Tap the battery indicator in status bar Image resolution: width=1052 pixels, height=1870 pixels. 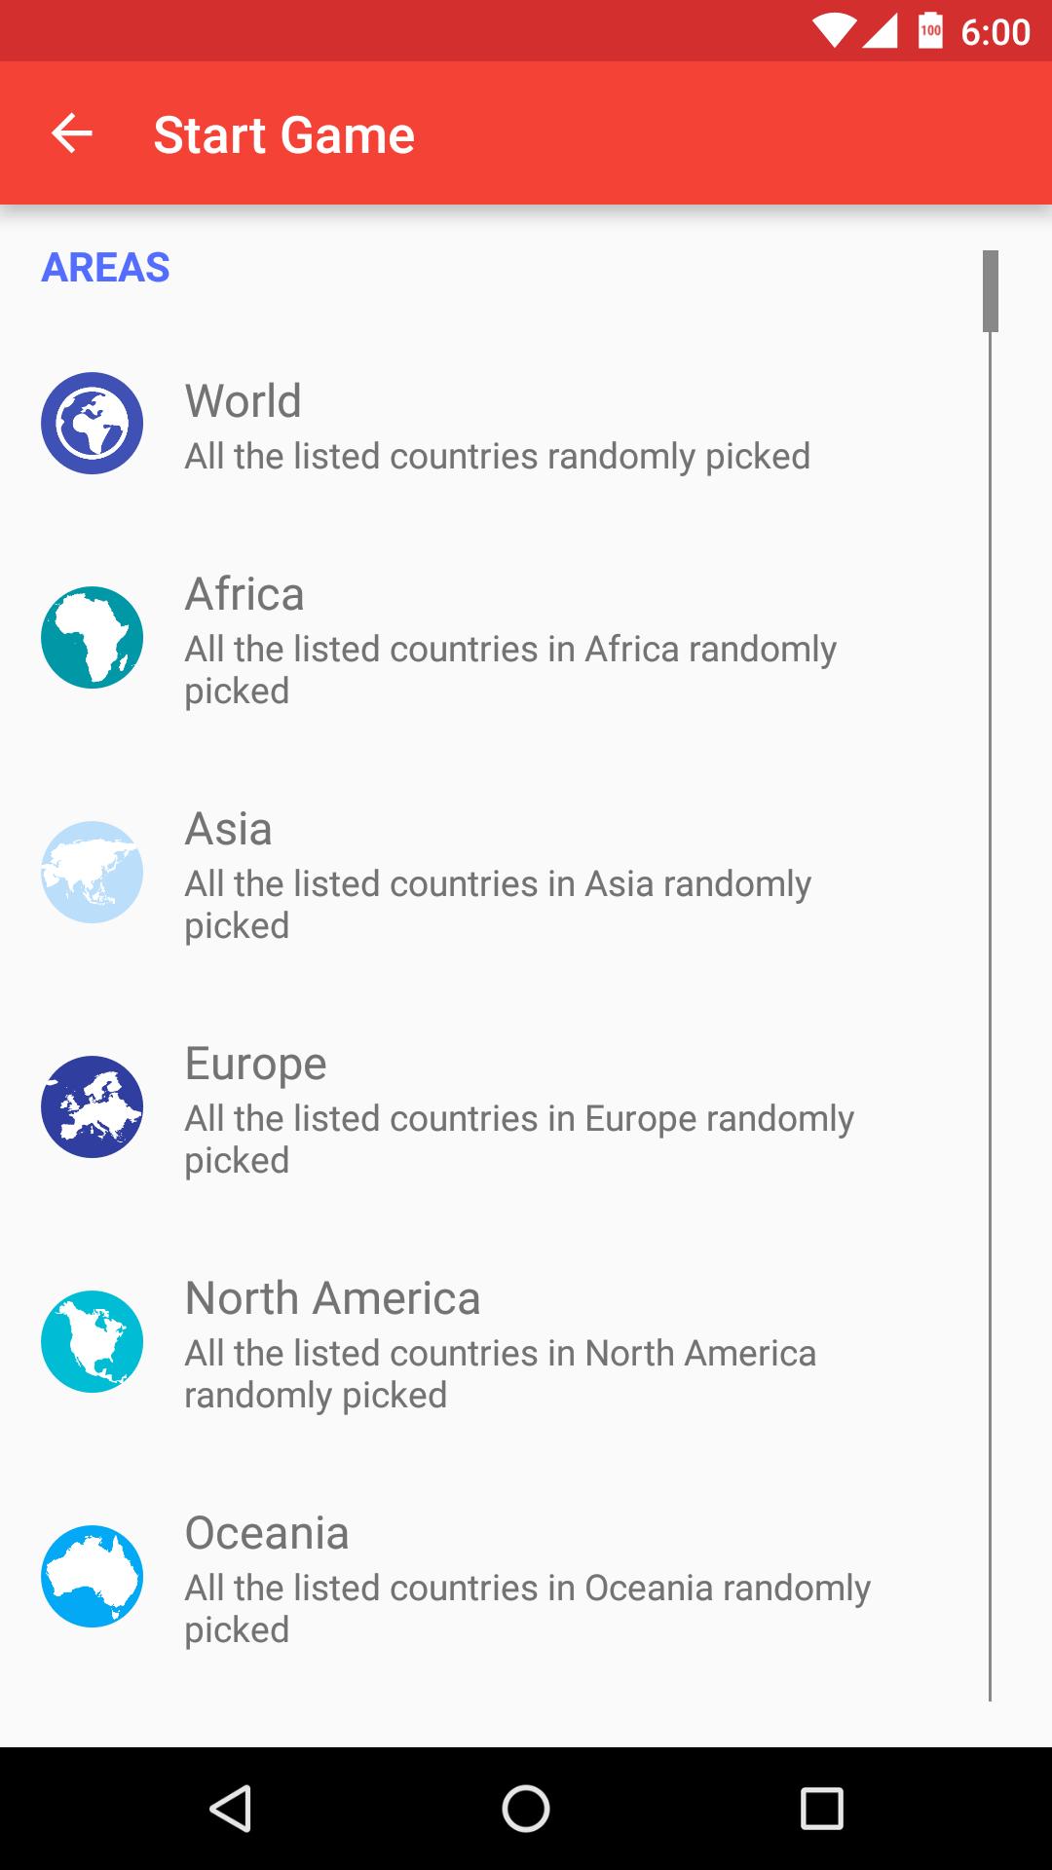pos(931,31)
